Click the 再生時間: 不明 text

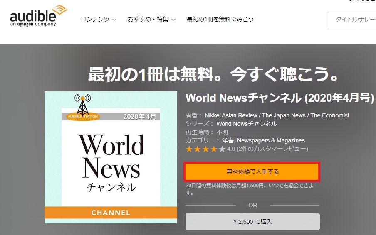coord(207,132)
